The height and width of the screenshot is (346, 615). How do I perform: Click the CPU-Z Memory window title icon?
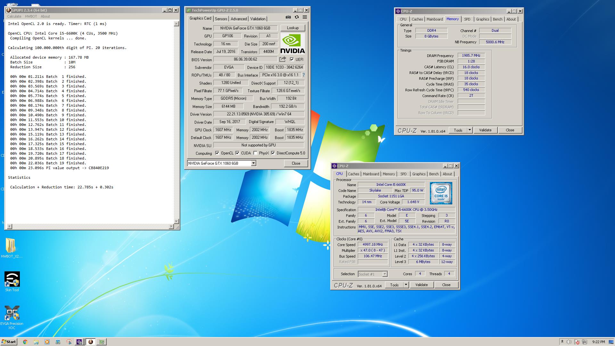coord(398,11)
